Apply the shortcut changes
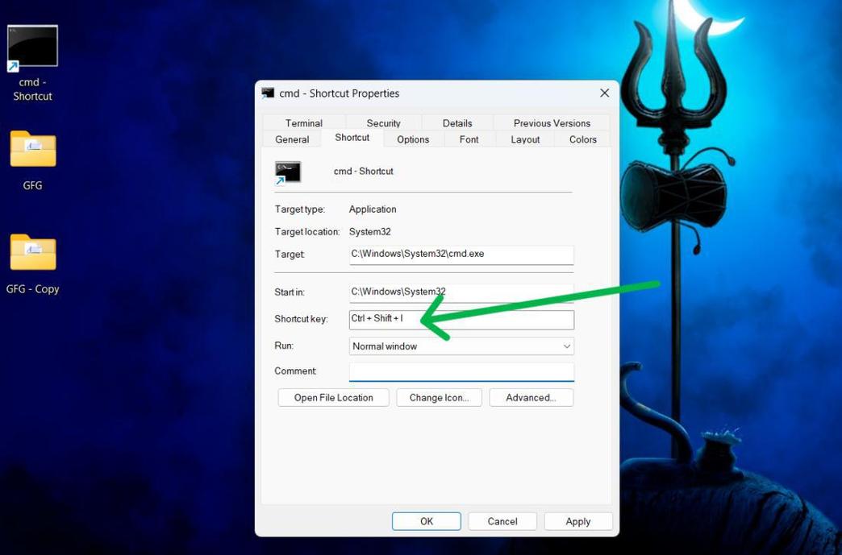Screen dimensions: 842x555 tap(577, 521)
